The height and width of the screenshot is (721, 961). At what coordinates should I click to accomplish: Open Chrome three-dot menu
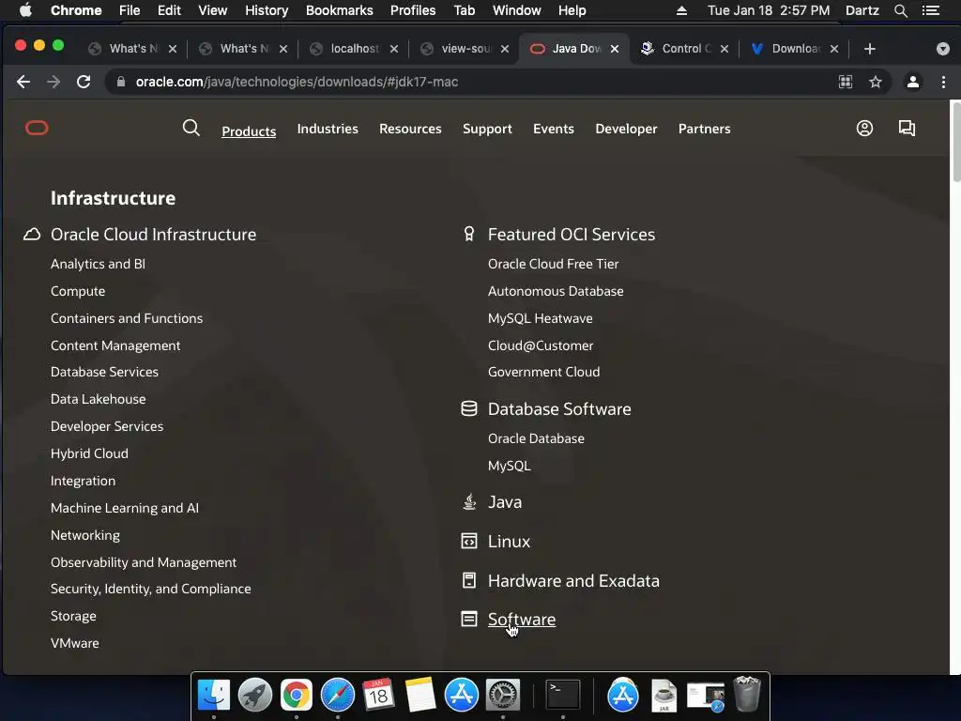pyautogui.click(x=943, y=82)
